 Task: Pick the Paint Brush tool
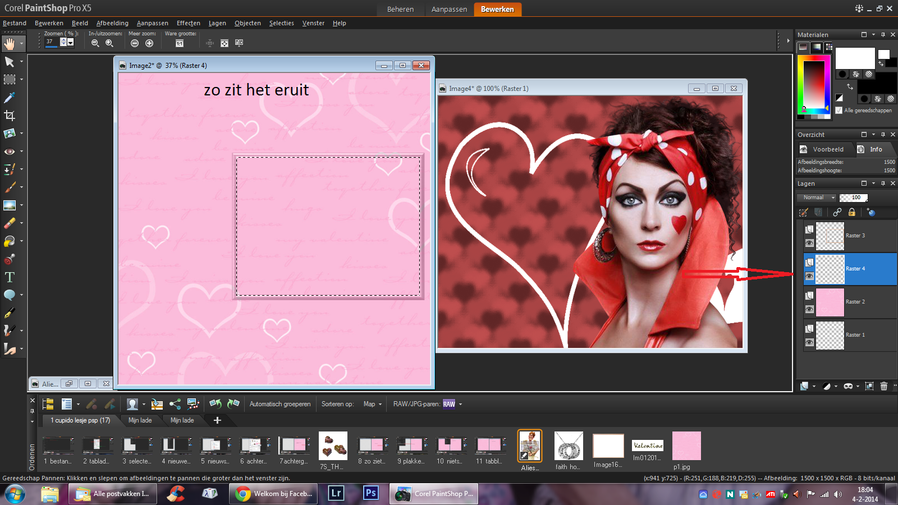[10, 187]
